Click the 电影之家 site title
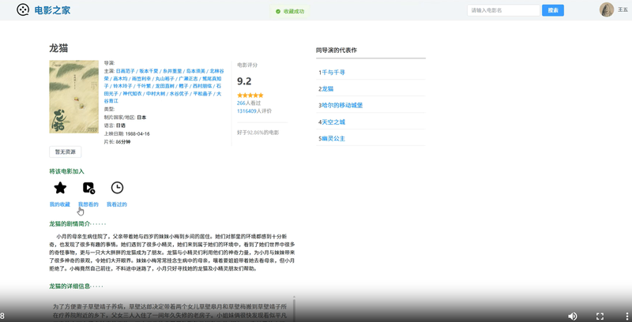The width and height of the screenshot is (632, 322). [52, 10]
